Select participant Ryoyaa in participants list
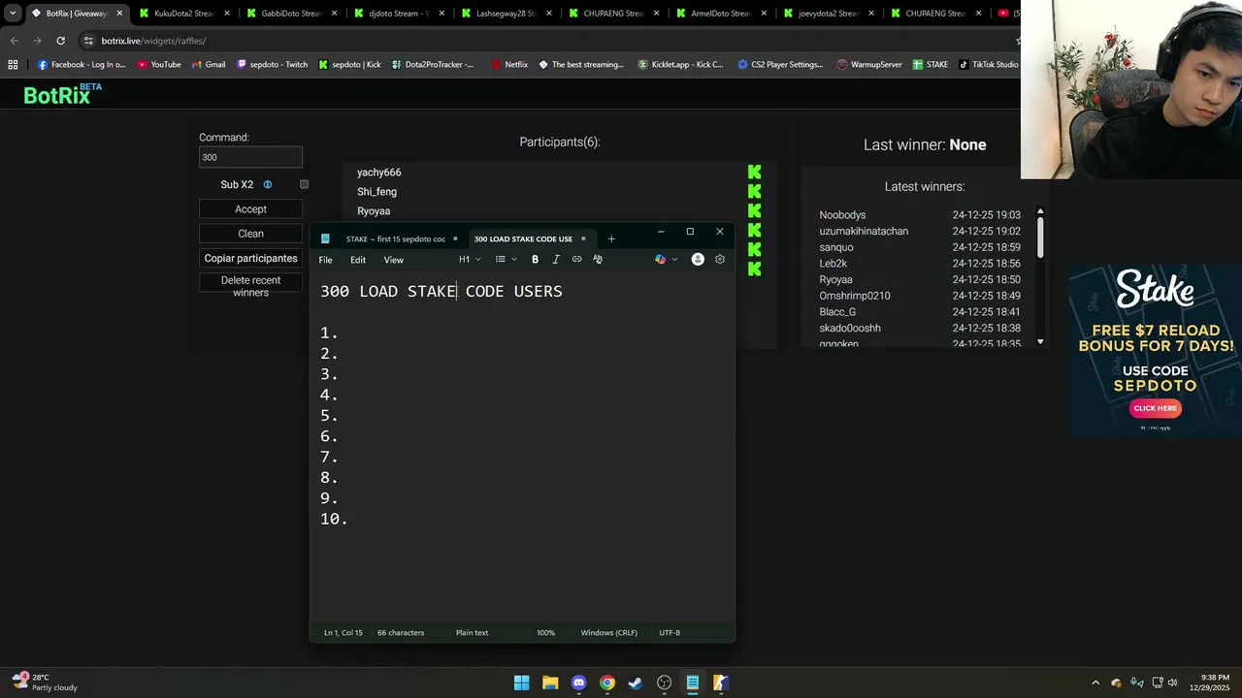Screen dimensions: 1242x698 click(374, 211)
